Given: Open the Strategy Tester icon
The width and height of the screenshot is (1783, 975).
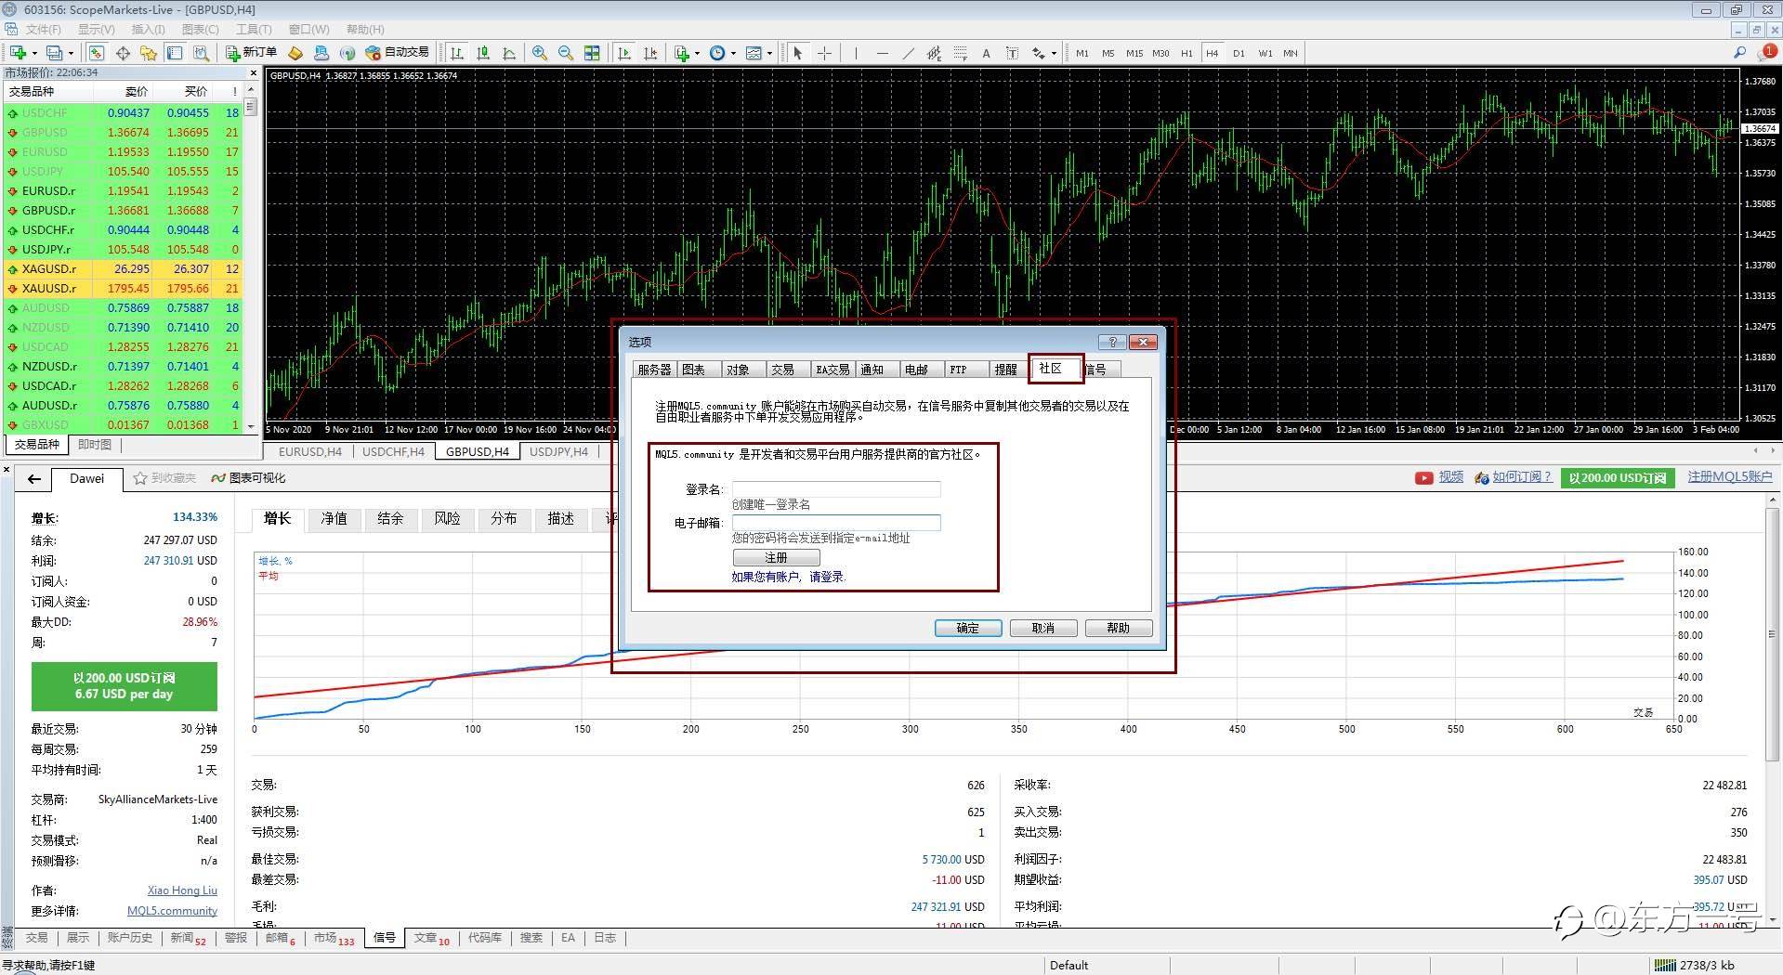Looking at the screenshot, I should coord(201,53).
